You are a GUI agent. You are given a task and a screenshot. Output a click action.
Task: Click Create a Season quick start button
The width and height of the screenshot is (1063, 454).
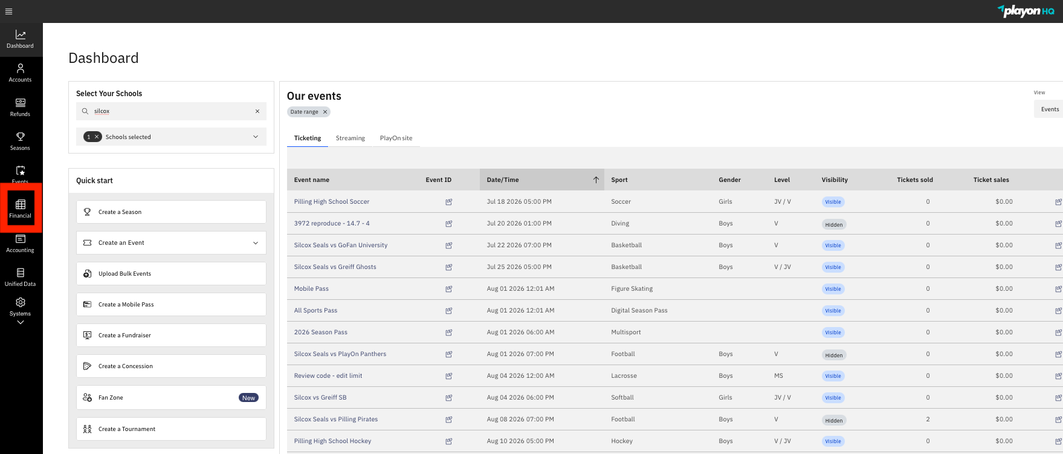click(x=172, y=212)
